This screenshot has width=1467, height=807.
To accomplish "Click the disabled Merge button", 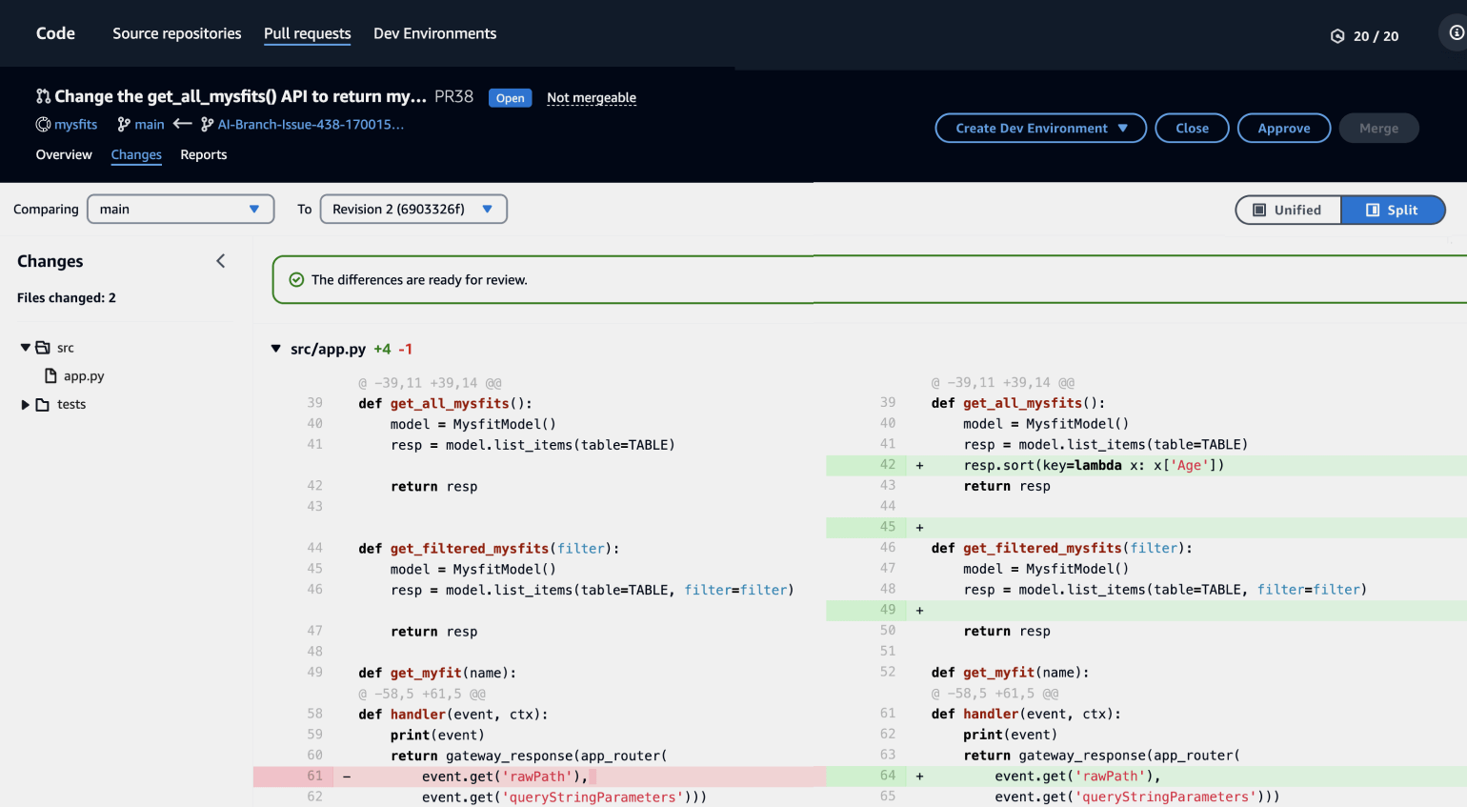I will coord(1379,128).
